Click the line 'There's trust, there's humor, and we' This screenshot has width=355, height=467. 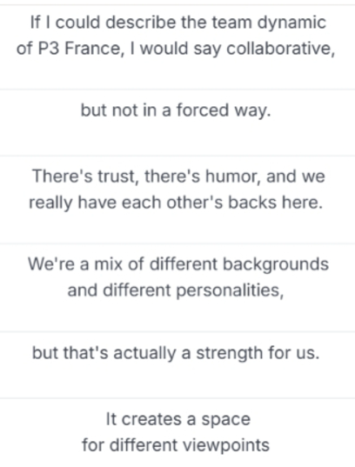coord(178,176)
